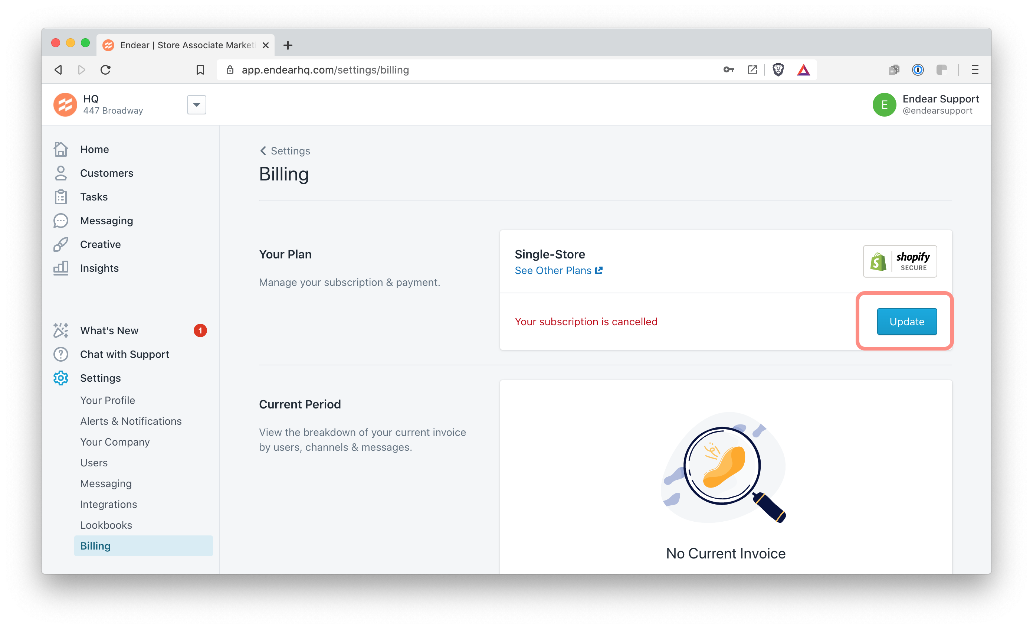Open Brave Shields lion icon
Screen dimensions: 1033x629
[778, 70]
